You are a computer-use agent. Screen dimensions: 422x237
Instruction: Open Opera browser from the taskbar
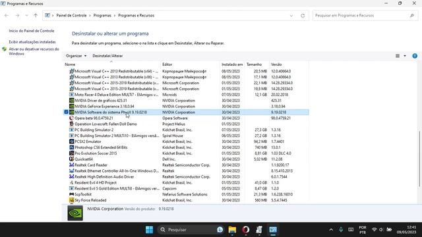[x=245, y=230]
